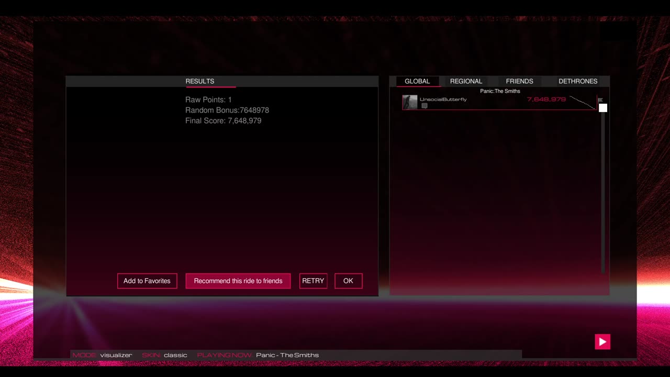Open UnsocialButterfly's avatar thumbnail

point(410,102)
